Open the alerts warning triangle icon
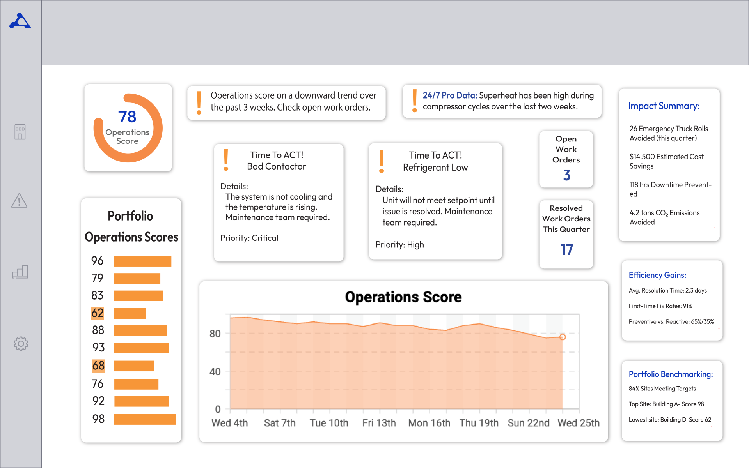 tap(19, 201)
